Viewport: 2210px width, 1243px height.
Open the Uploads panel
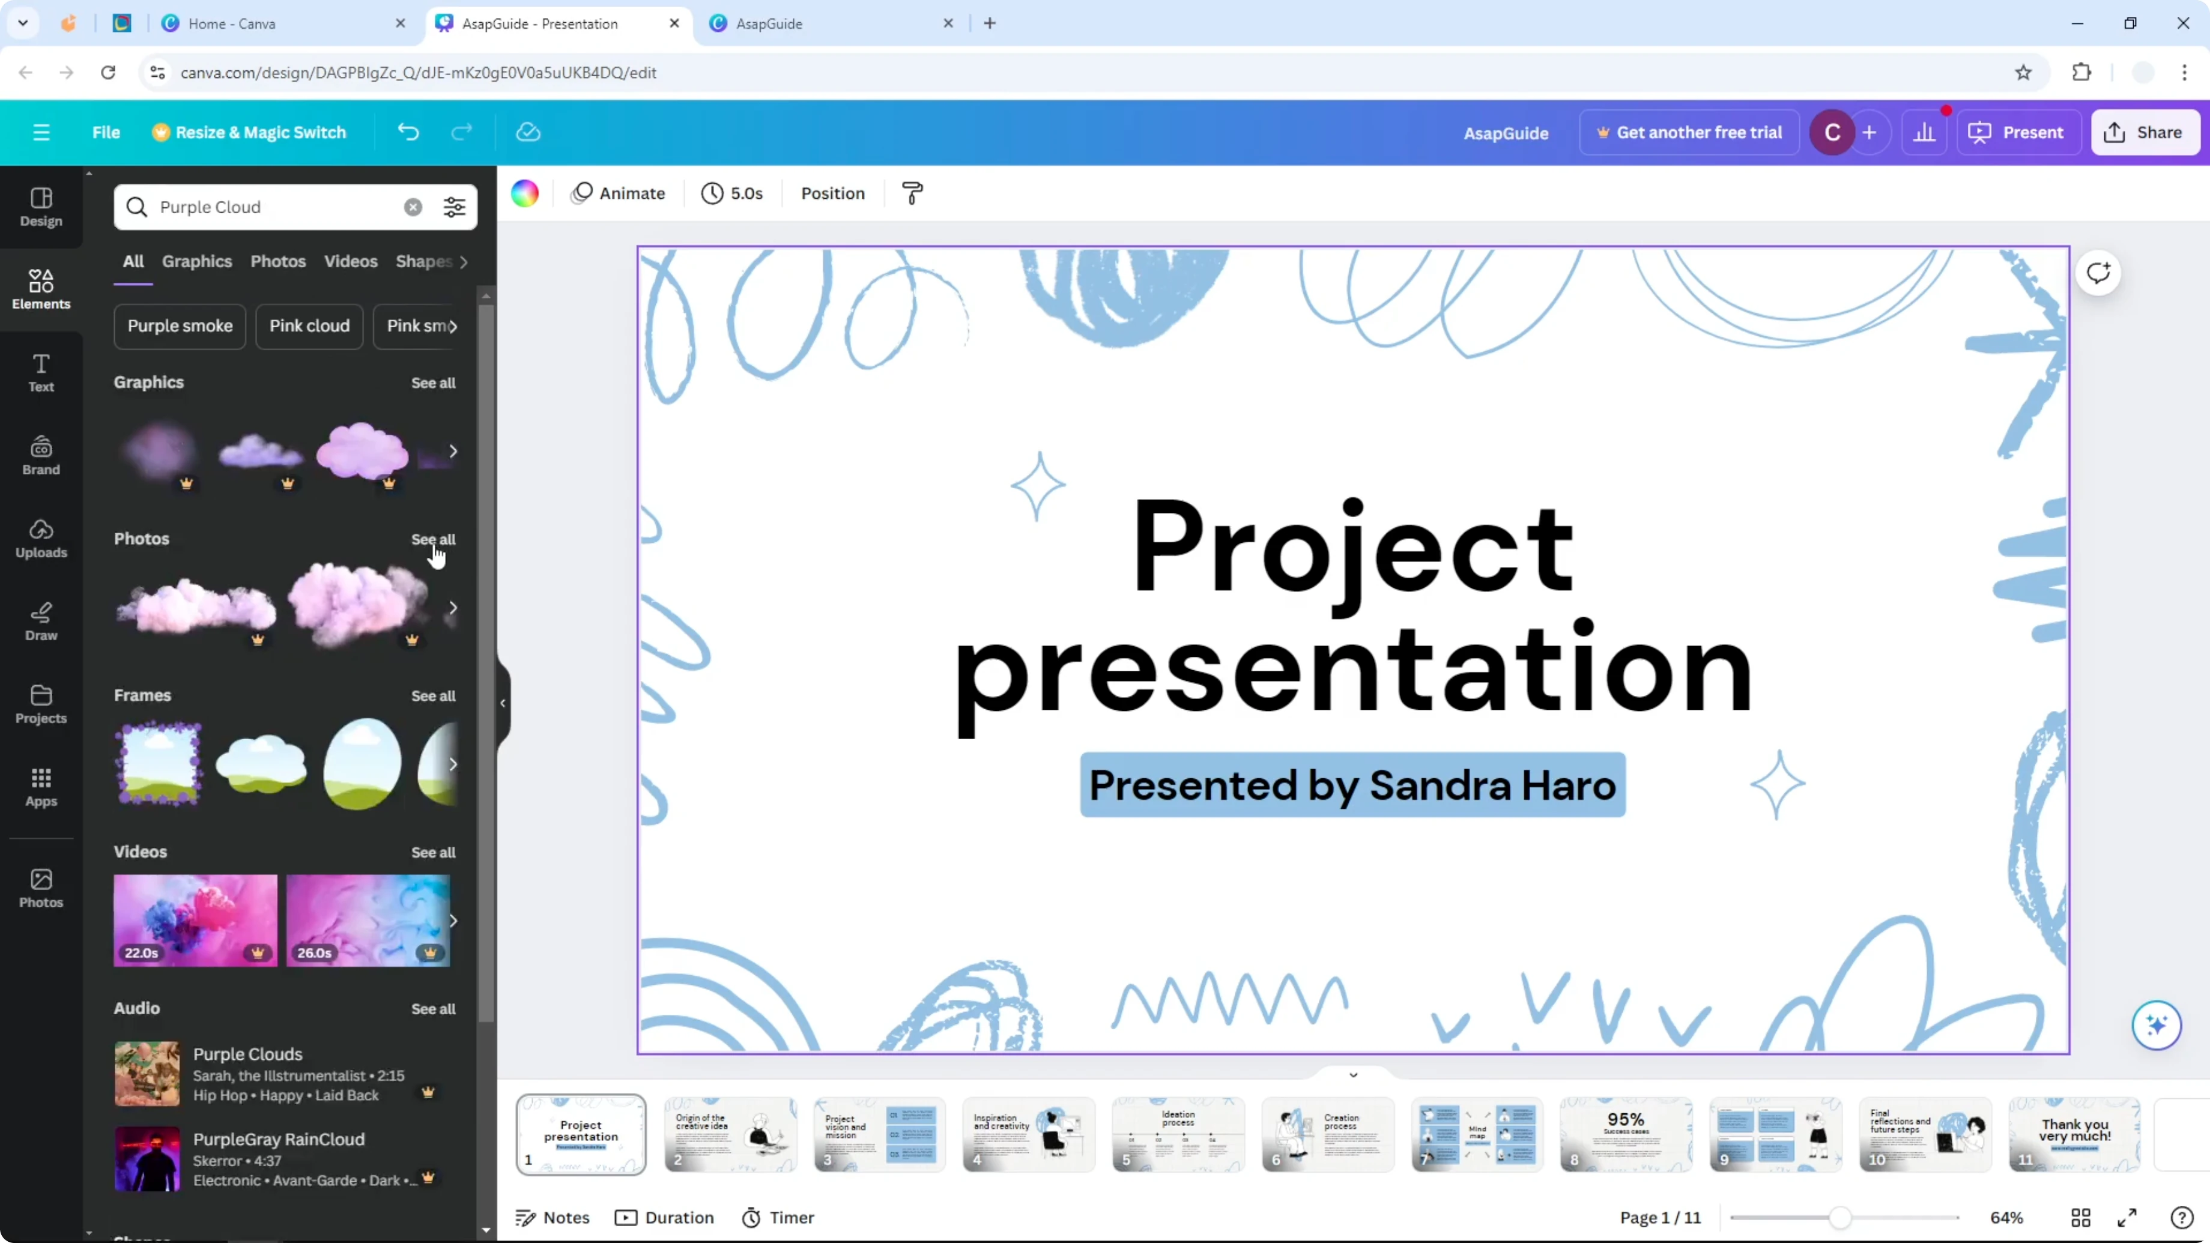pyautogui.click(x=41, y=539)
